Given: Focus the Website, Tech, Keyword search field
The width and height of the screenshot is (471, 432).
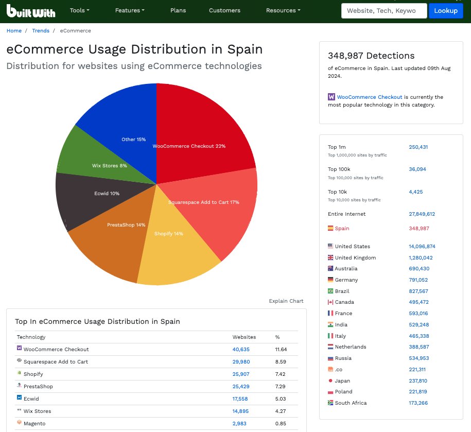Looking at the screenshot, I should pos(384,11).
